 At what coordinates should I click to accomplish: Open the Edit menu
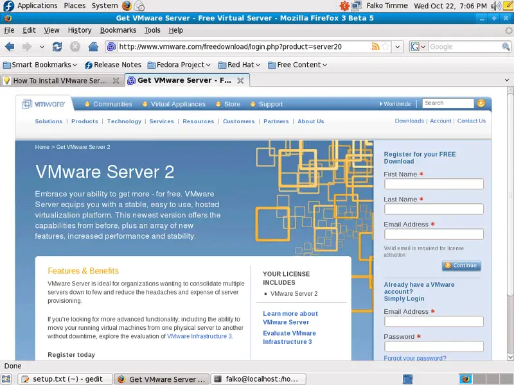coord(29,30)
